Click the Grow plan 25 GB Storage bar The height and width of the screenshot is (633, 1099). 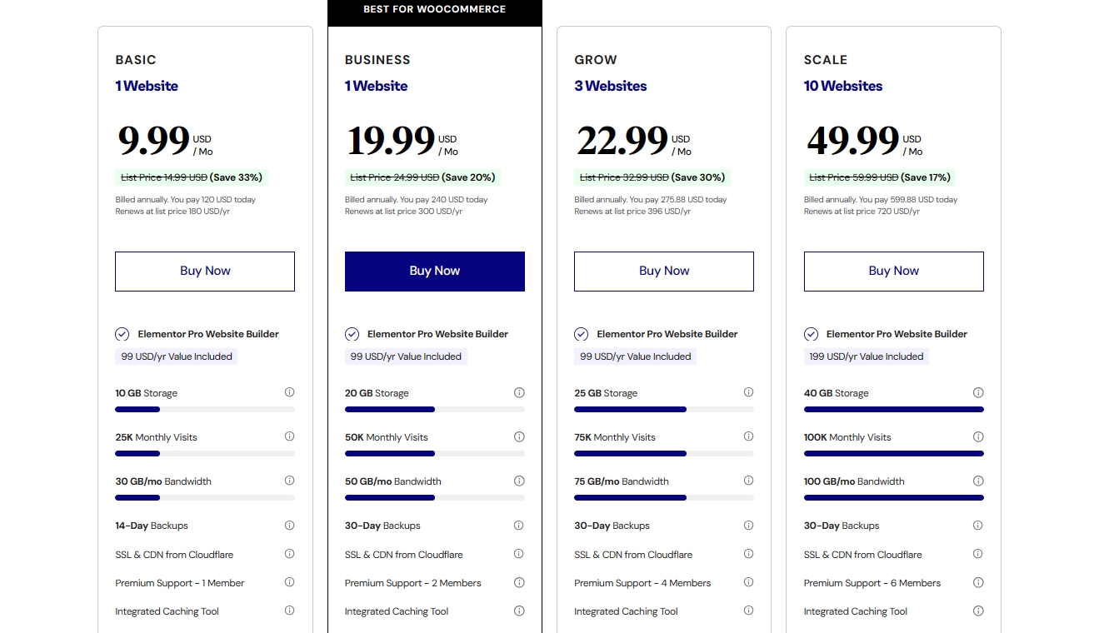pyautogui.click(x=664, y=410)
